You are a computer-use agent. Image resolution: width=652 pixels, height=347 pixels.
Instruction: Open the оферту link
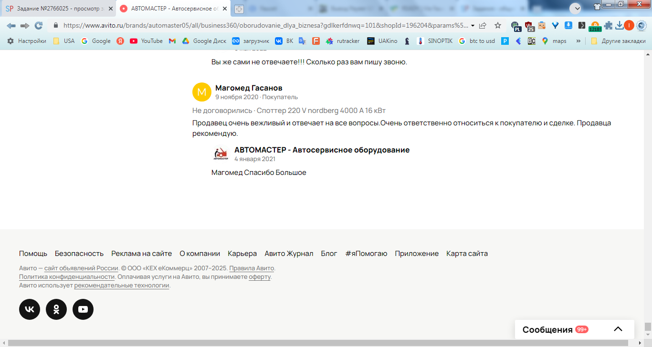[260, 276]
